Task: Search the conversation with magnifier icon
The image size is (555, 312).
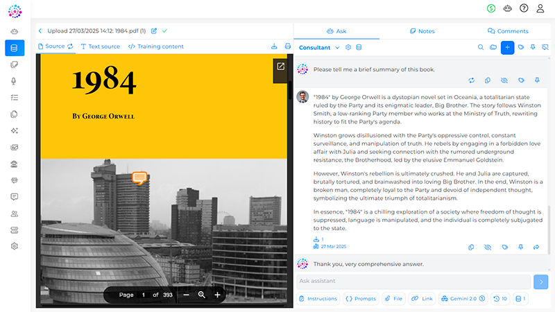Action: 481,47
